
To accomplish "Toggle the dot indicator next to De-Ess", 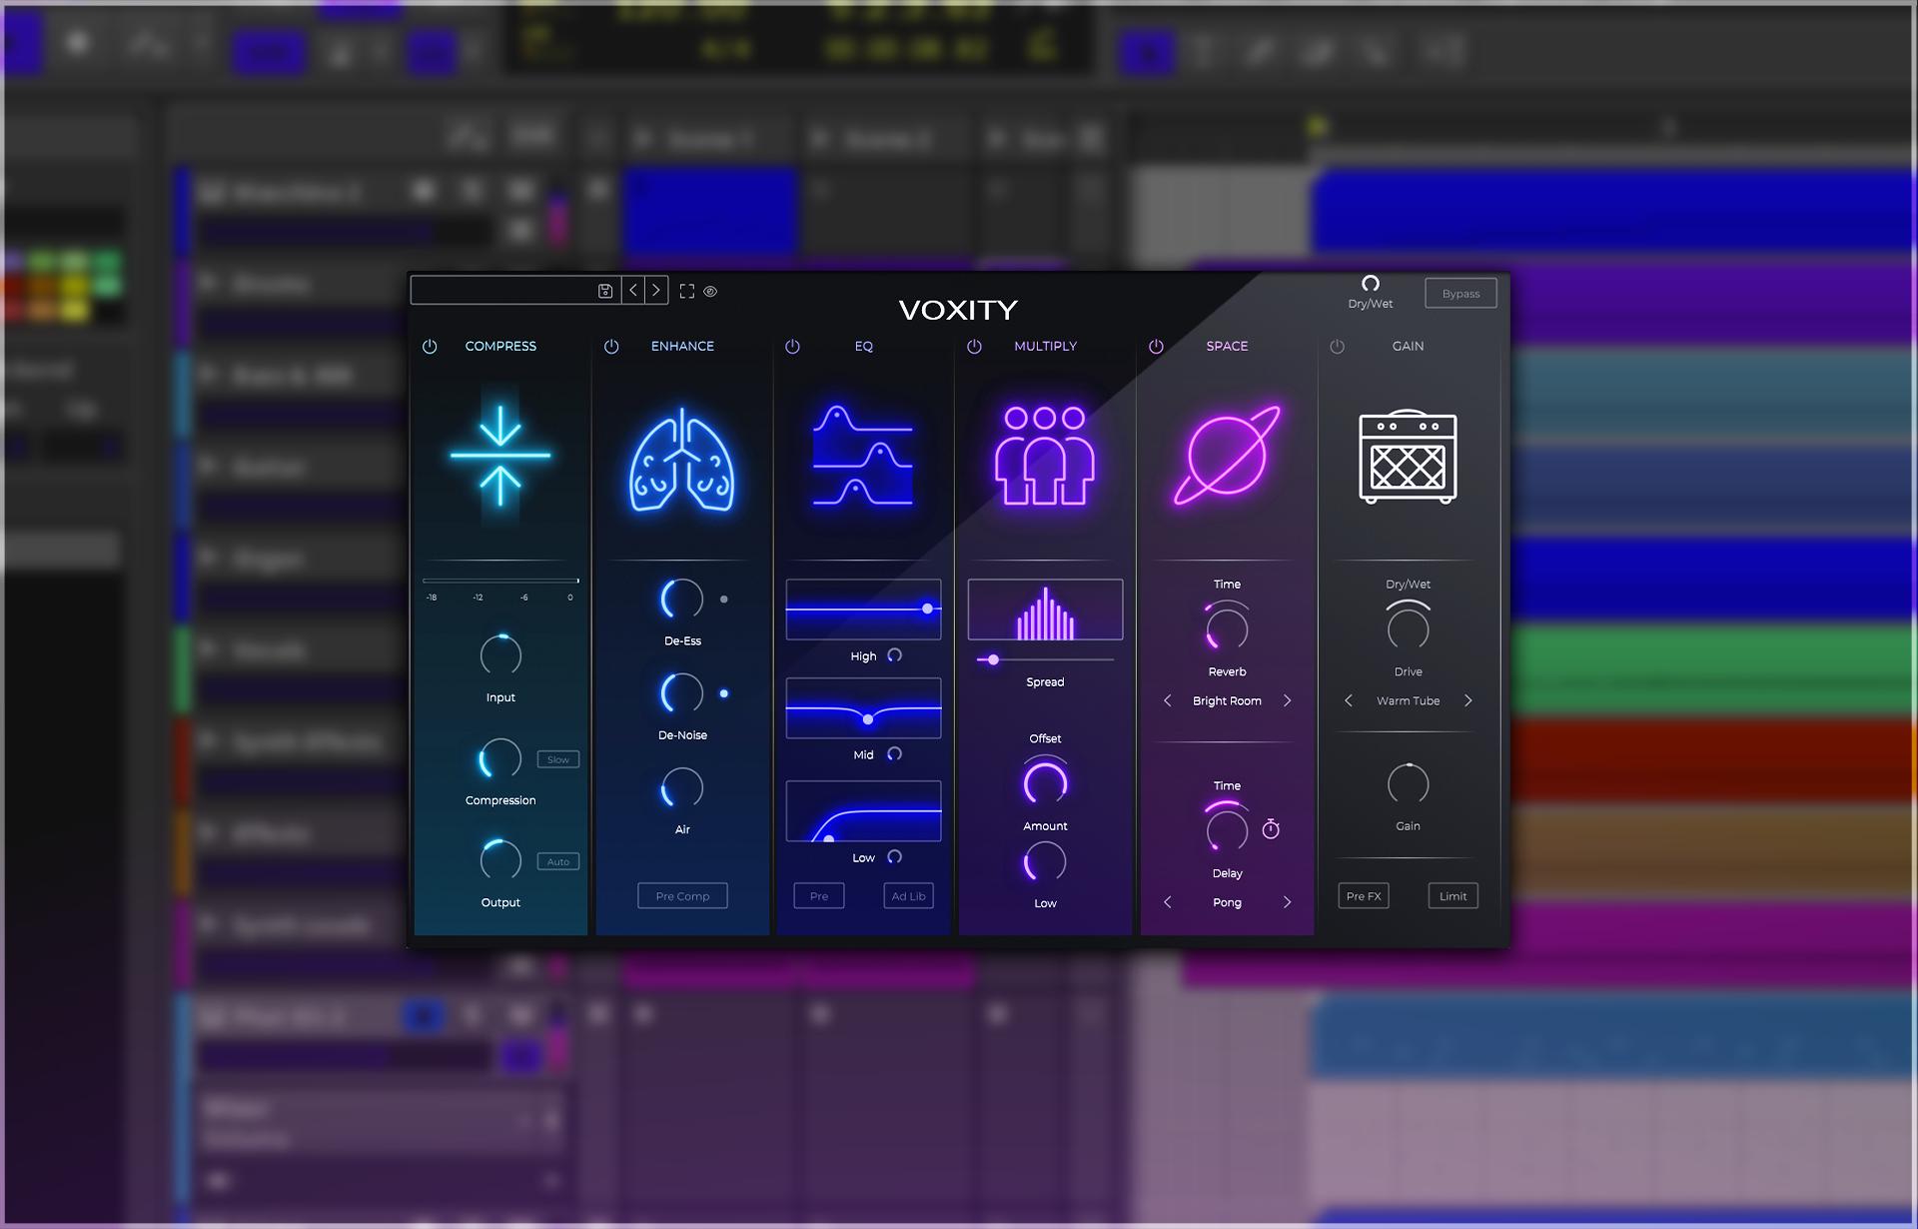I will 724,600.
